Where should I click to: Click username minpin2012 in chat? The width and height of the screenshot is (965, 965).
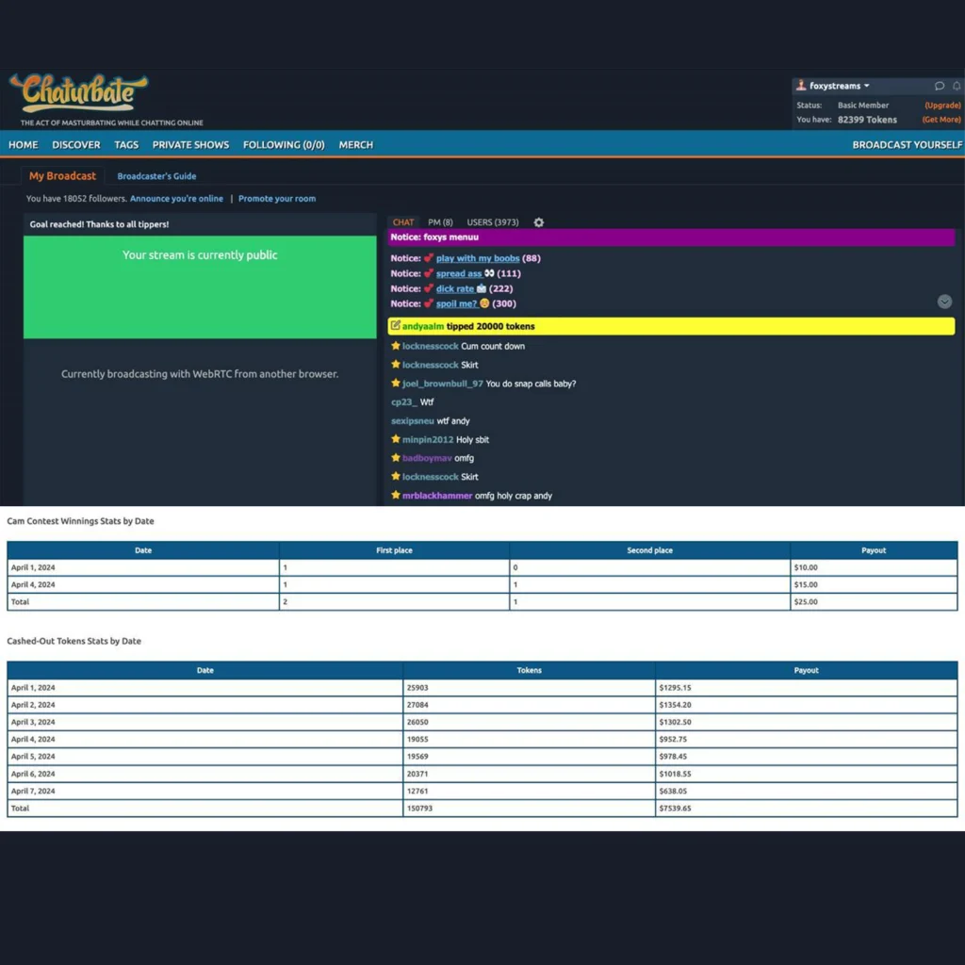tap(428, 439)
